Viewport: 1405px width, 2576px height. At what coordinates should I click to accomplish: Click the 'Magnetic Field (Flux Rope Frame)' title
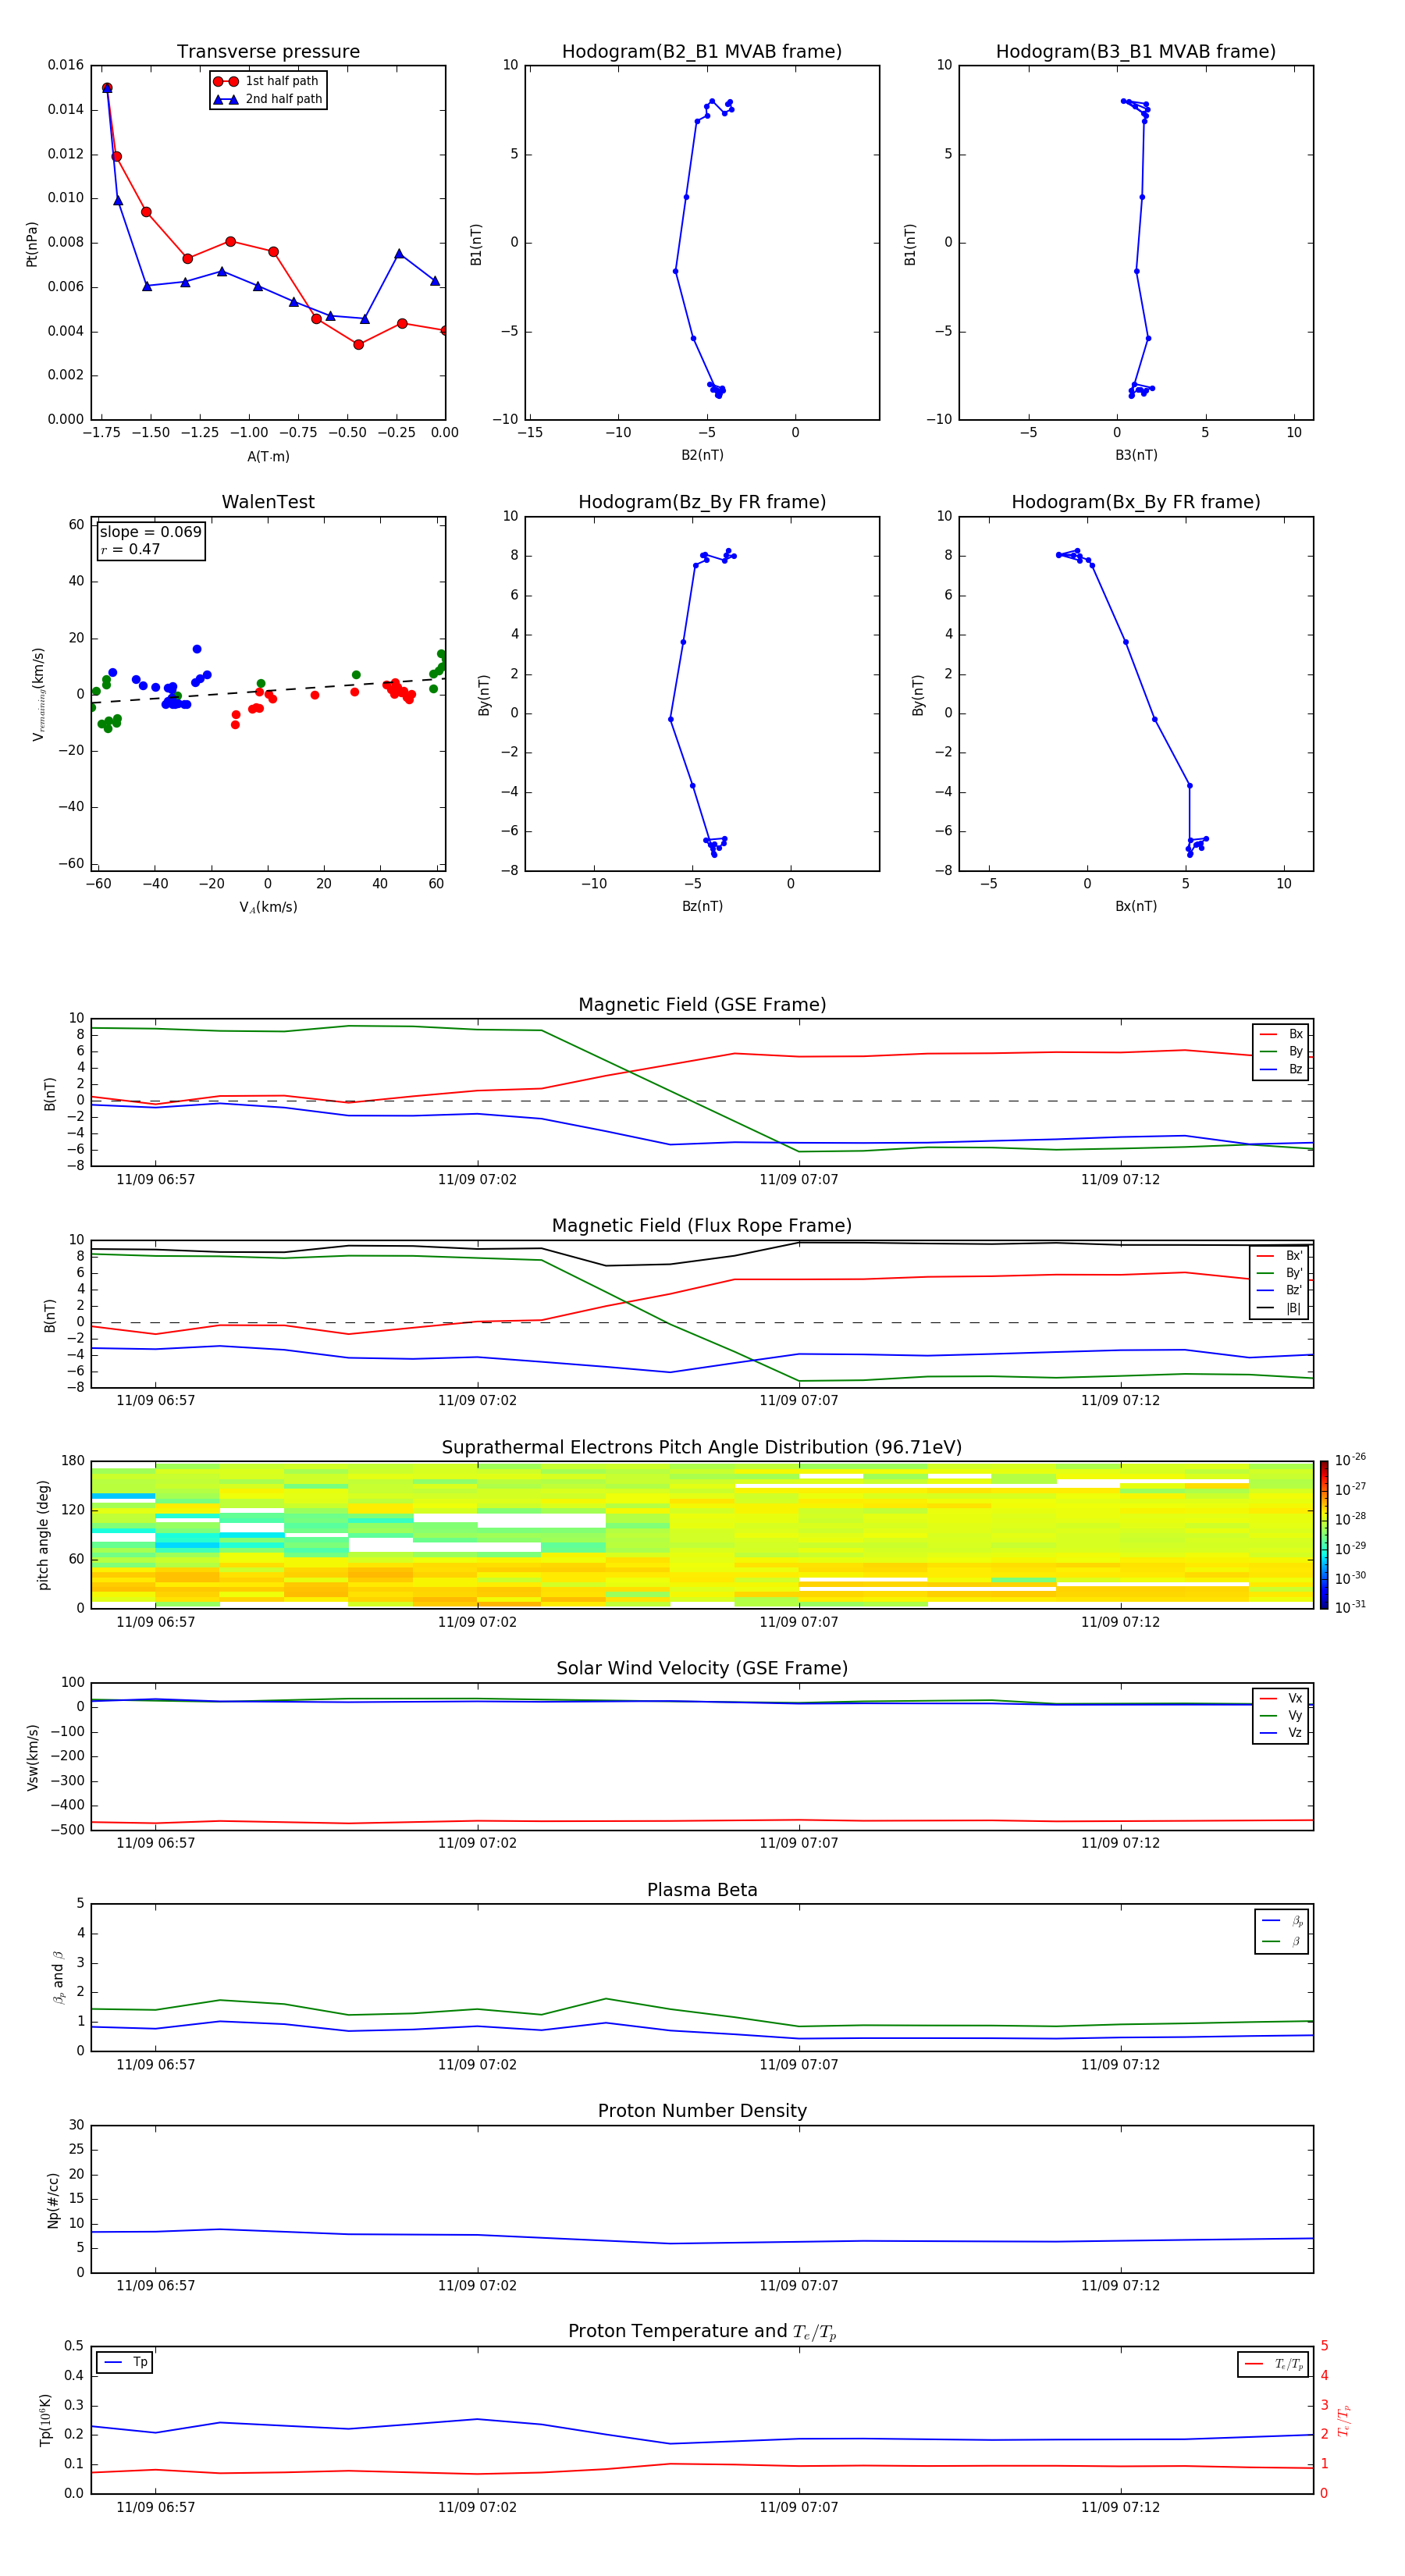point(702,1226)
